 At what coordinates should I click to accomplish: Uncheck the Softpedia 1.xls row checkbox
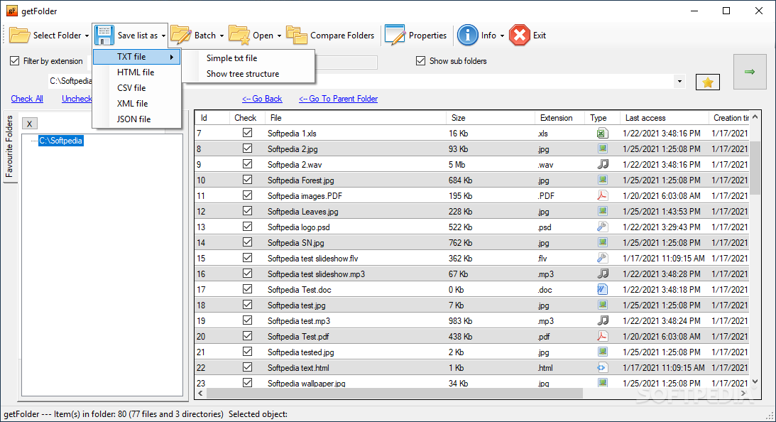point(248,133)
